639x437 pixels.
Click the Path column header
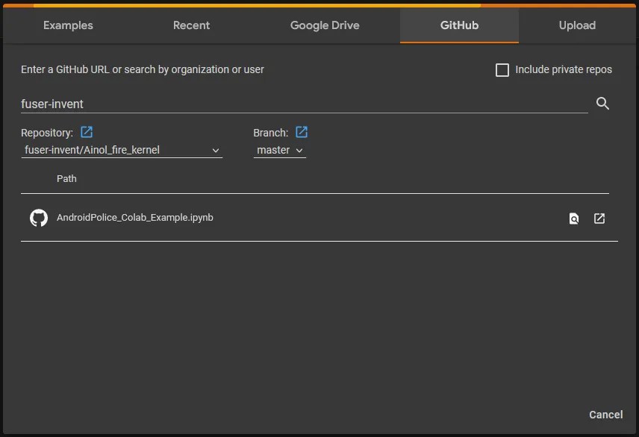point(66,178)
